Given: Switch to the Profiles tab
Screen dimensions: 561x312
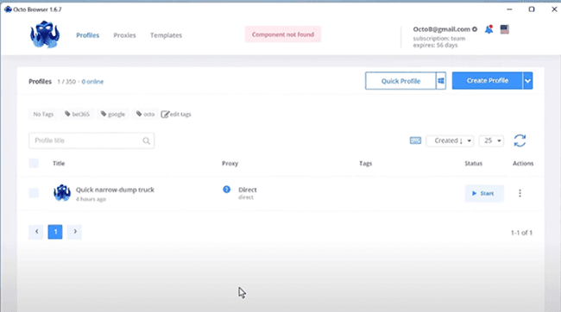Looking at the screenshot, I should [x=88, y=35].
